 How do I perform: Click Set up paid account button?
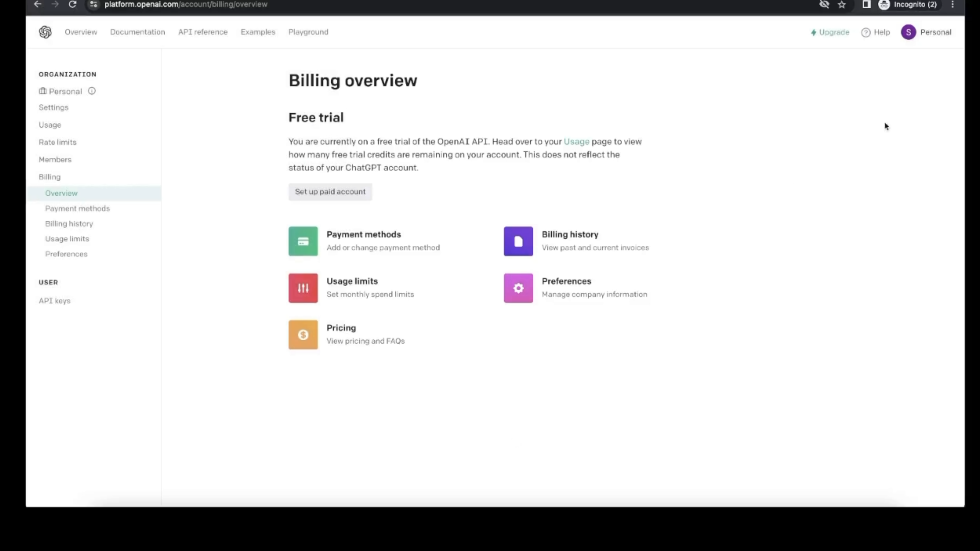[330, 192]
